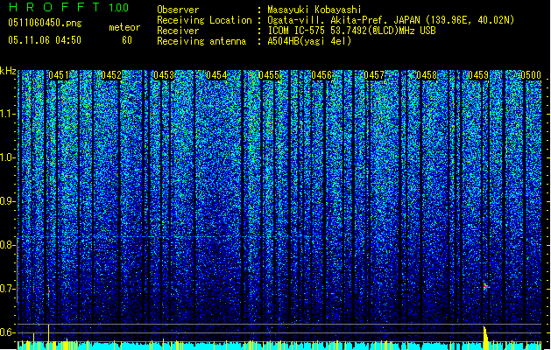This screenshot has height=350, width=551.
Task: Click the kHz axis unit label
Action: coord(8,71)
